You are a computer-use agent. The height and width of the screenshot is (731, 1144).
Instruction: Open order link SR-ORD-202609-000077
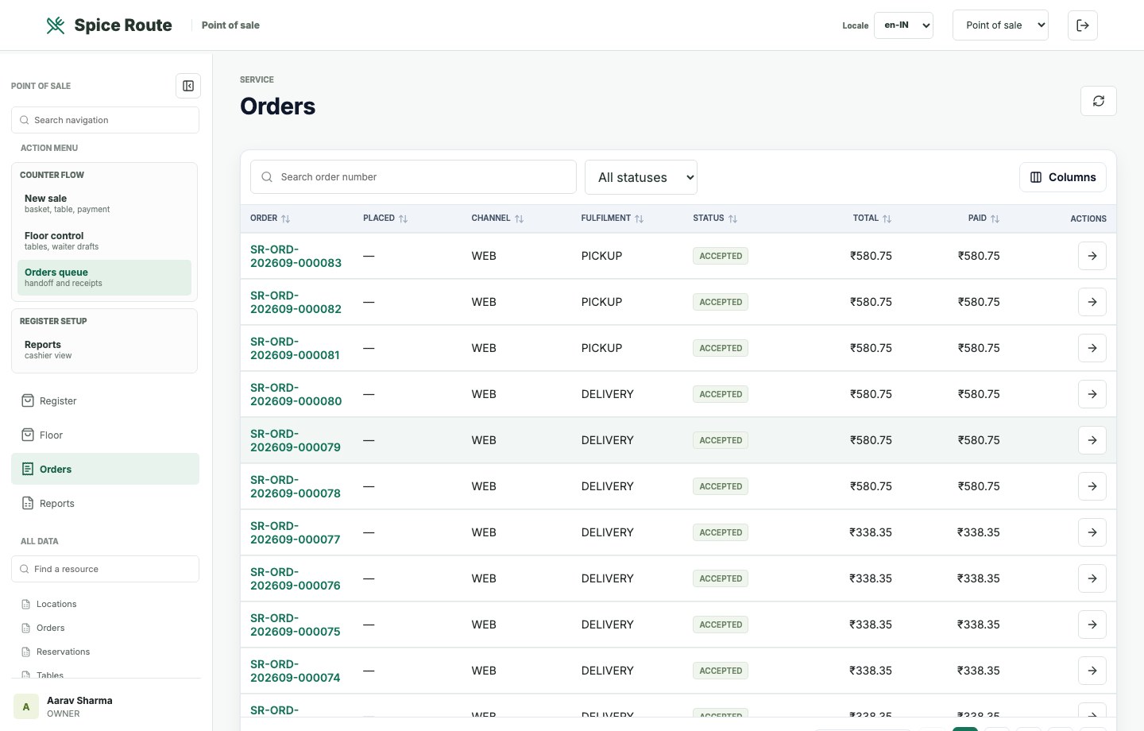(296, 532)
